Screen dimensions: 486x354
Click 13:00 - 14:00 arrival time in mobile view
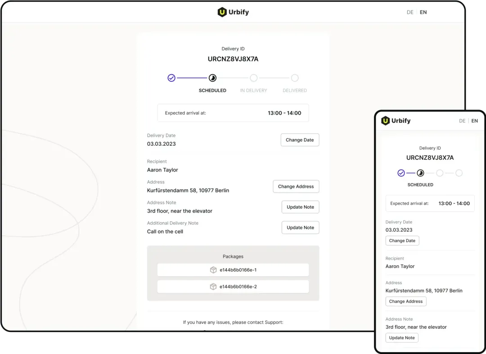(454, 203)
